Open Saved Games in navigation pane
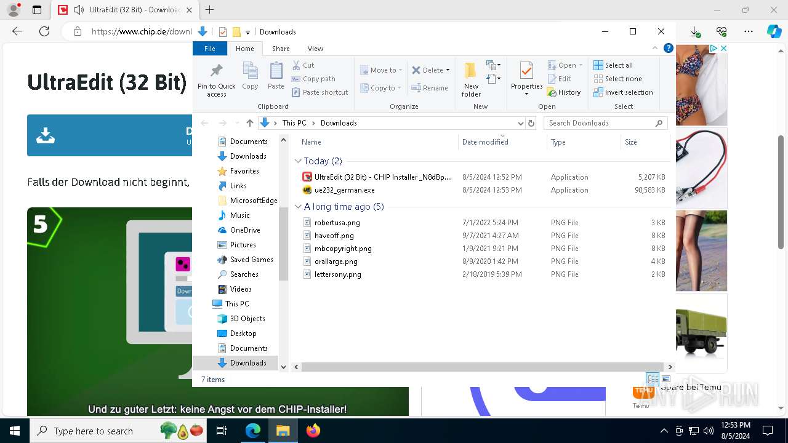The width and height of the screenshot is (788, 443). 251,260
